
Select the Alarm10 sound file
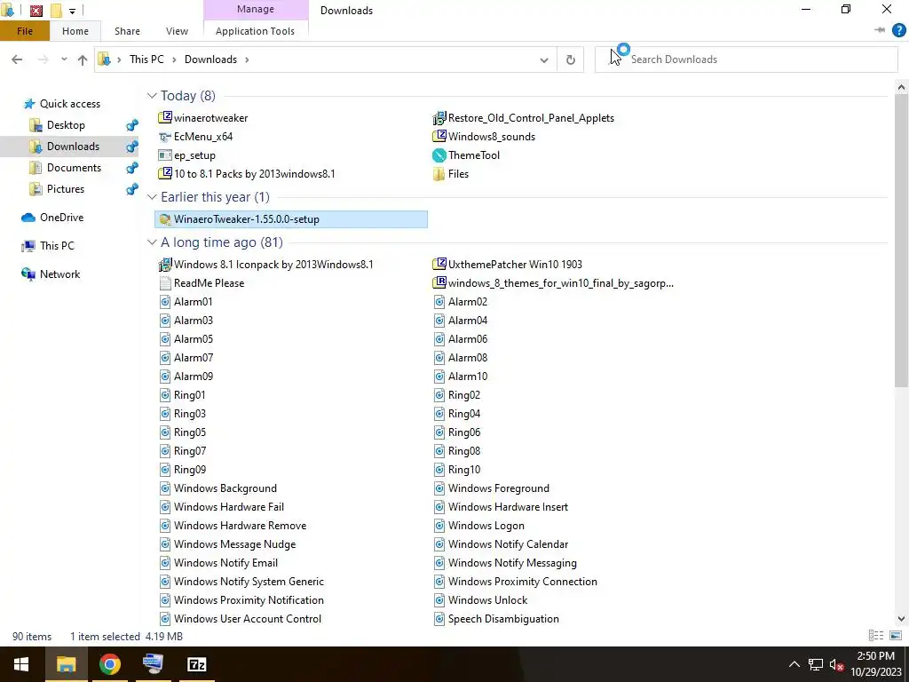(x=461, y=377)
